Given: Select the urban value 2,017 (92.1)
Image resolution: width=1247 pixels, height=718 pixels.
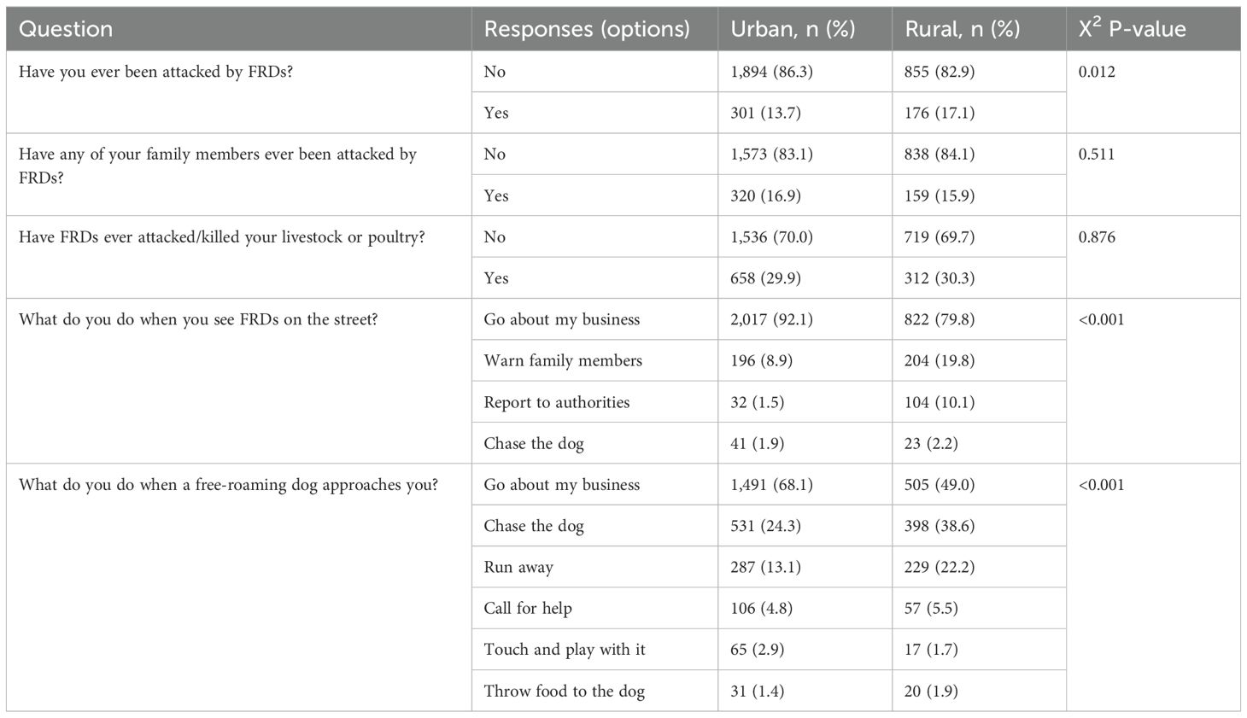Looking at the screenshot, I should click(771, 320).
